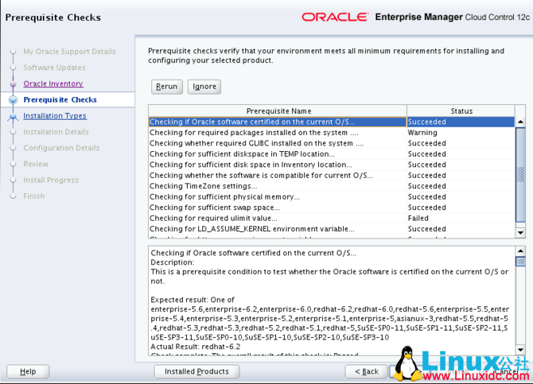Go back with the Back button

tap(367, 371)
